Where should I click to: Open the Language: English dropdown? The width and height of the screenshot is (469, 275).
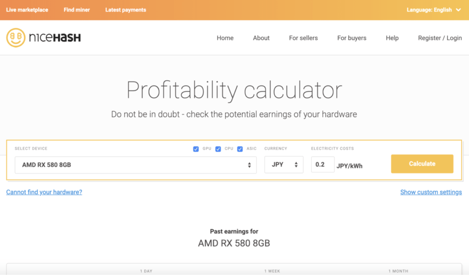click(434, 10)
